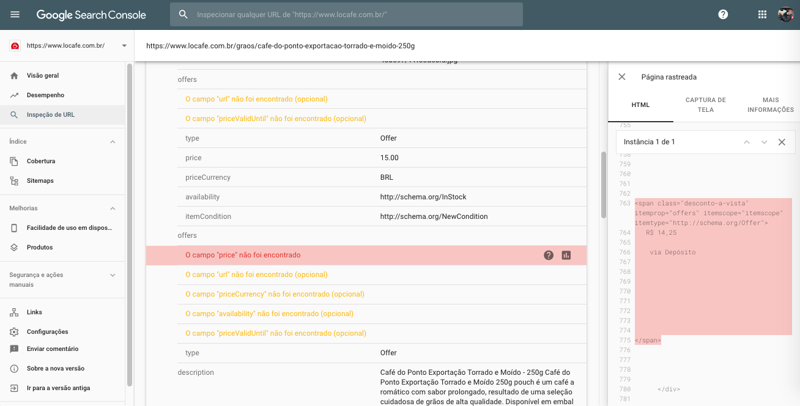Click Enviar comentário

[62, 349]
